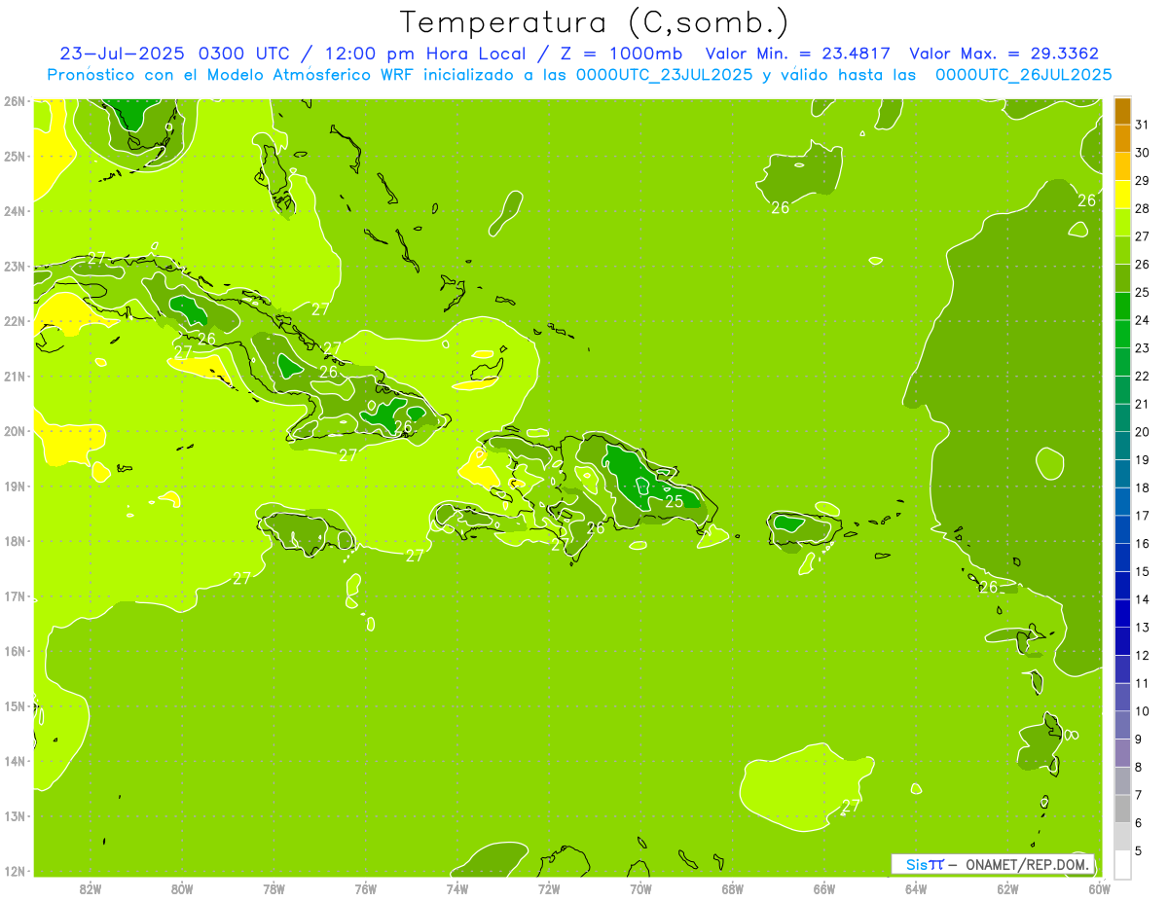The height and width of the screenshot is (902, 1168).
Task: Select the "Valor Max. = 29.3362" readout
Action: (1004, 54)
